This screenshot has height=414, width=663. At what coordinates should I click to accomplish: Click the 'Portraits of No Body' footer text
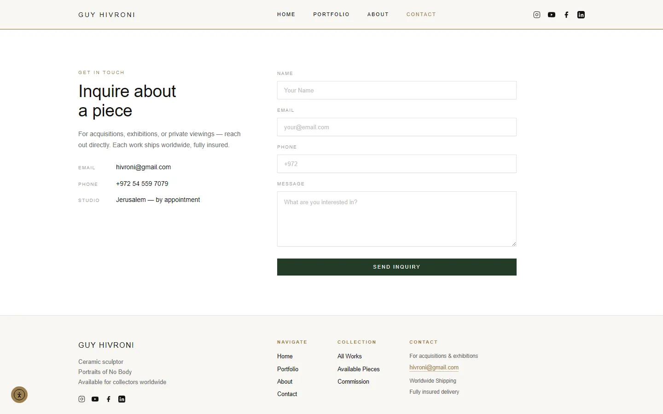pos(105,372)
